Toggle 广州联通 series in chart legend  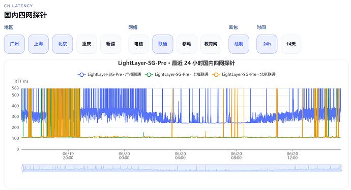pyautogui.click(x=109, y=75)
